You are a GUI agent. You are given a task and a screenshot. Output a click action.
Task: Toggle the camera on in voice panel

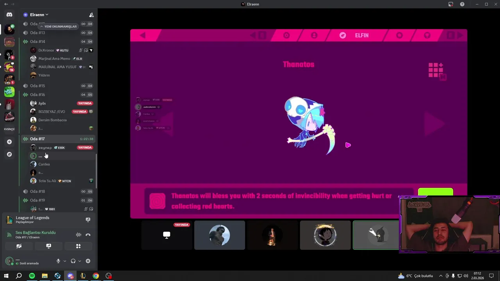(19, 246)
